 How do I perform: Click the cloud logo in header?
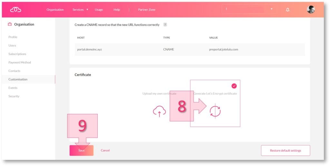15,10
